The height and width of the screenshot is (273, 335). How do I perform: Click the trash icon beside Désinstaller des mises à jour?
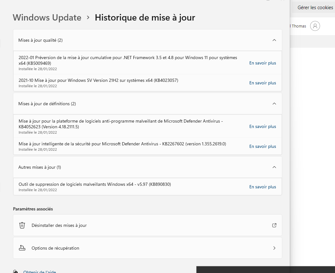coord(22,225)
